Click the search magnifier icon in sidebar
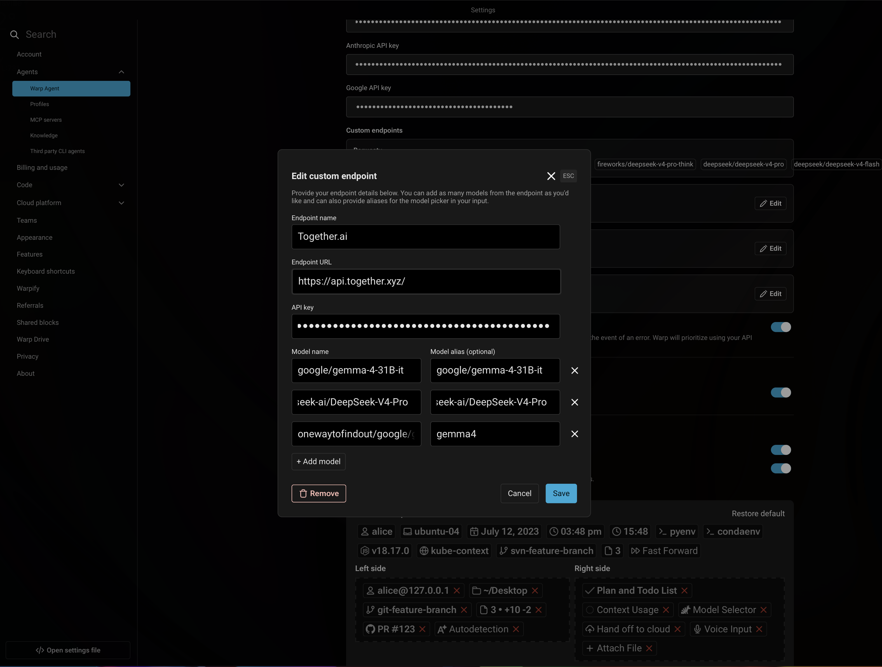Screen dimensions: 882x667 pos(14,35)
